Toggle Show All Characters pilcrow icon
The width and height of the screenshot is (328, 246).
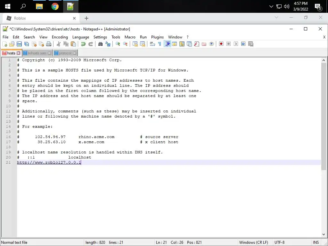click(x=160, y=44)
